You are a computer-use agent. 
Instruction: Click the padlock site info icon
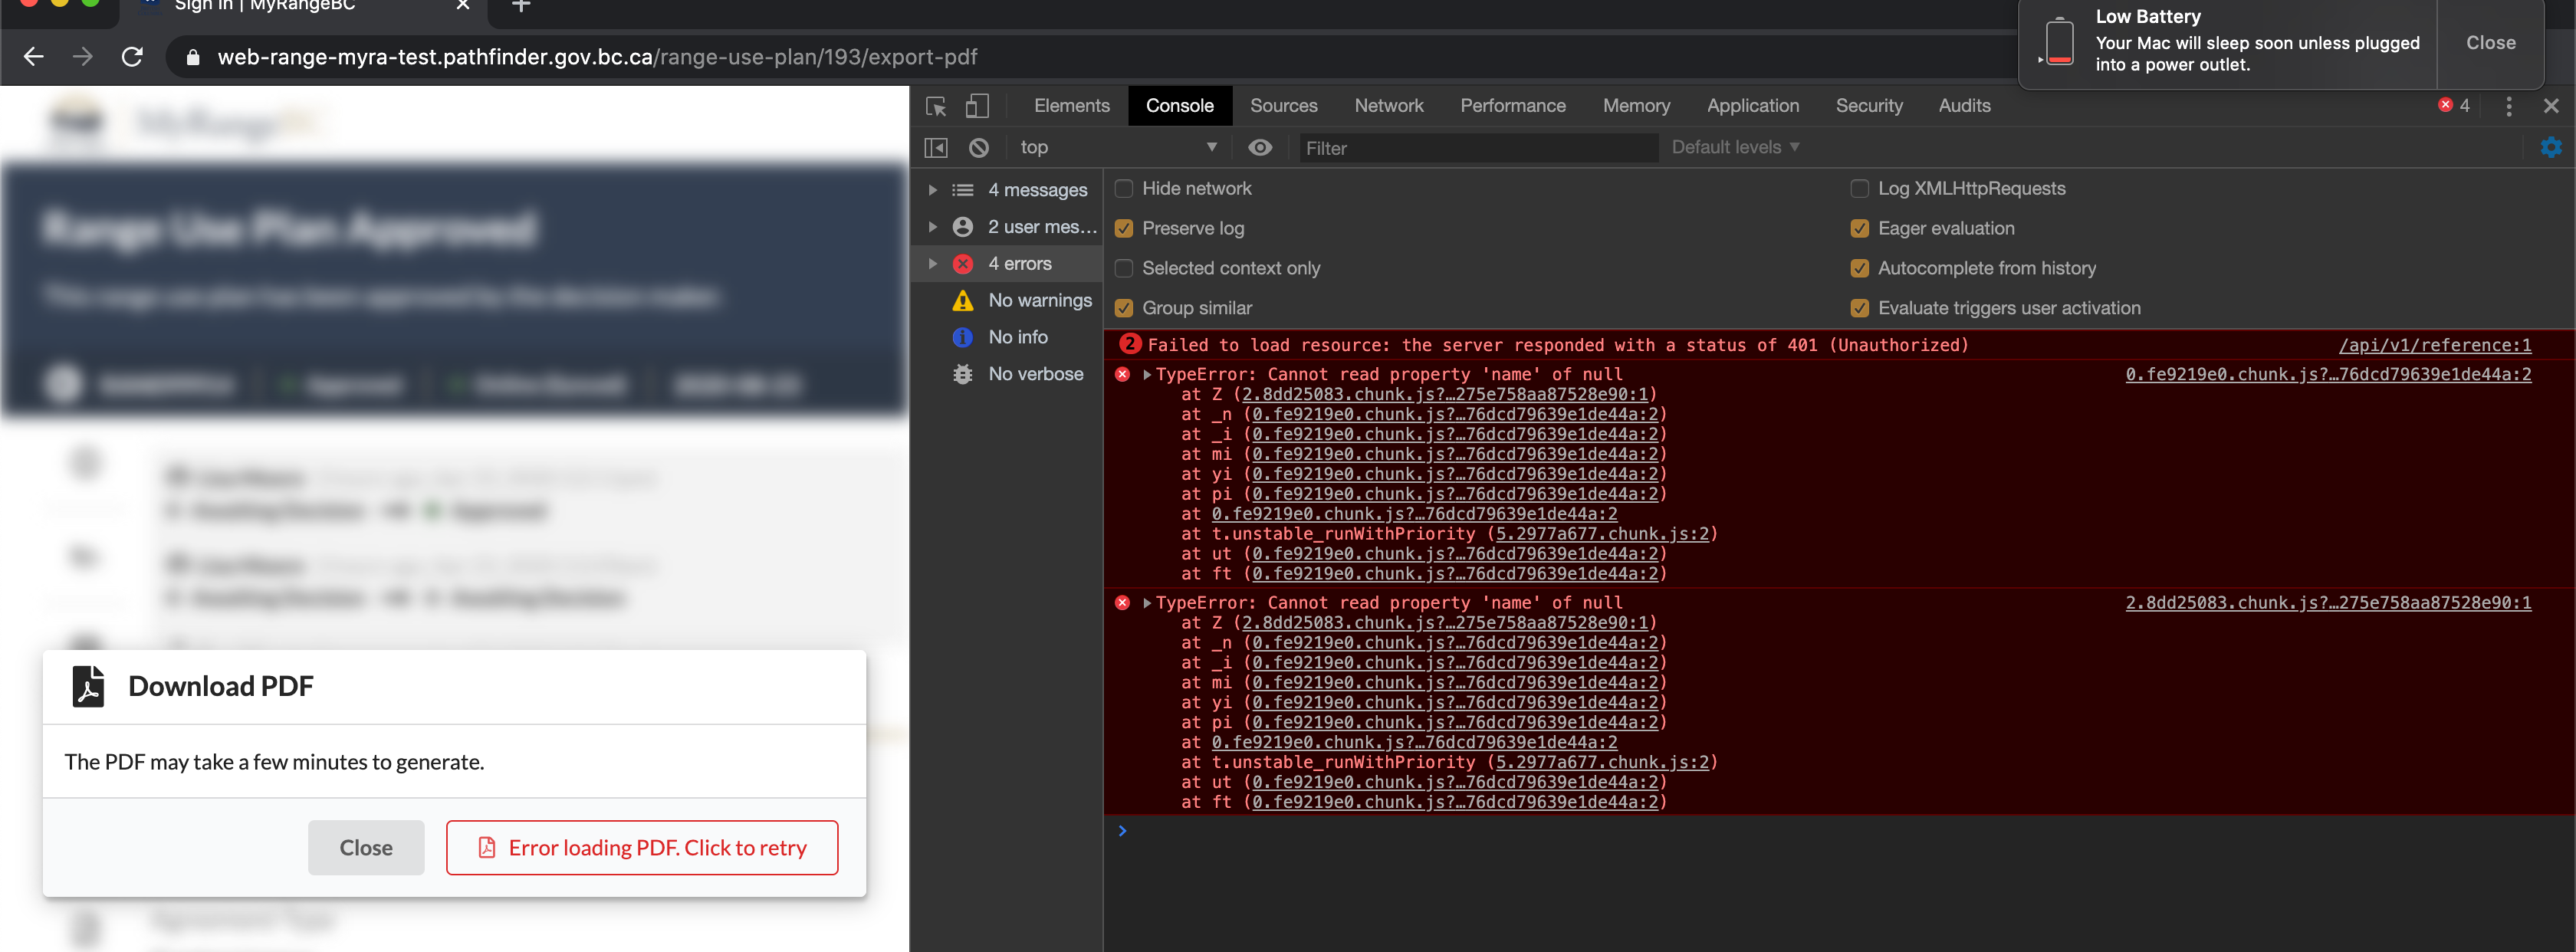click(x=193, y=57)
